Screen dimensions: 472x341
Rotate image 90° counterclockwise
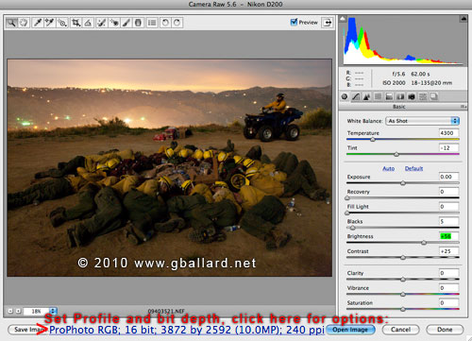point(165,23)
